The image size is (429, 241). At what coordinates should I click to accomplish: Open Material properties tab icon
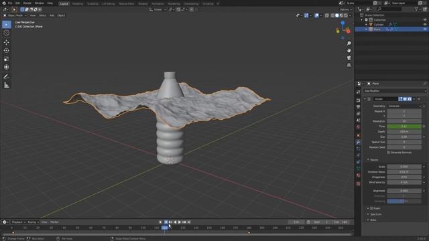(358, 175)
